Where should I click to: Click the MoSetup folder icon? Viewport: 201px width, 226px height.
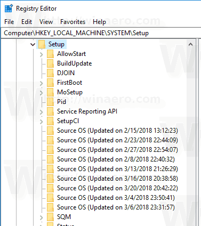click(x=50, y=92)
